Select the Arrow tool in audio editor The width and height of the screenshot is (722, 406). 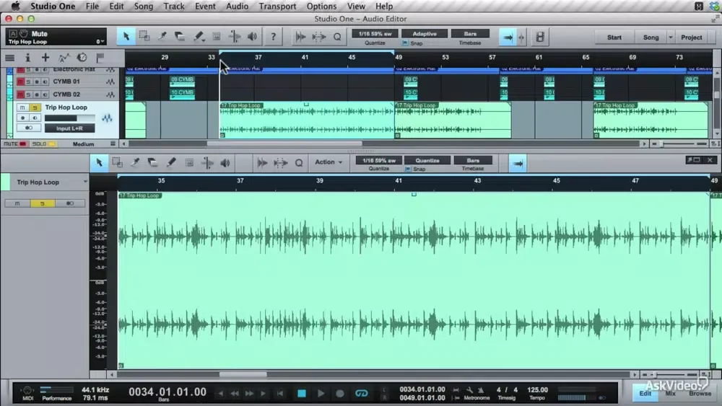[x=99, y=163]
